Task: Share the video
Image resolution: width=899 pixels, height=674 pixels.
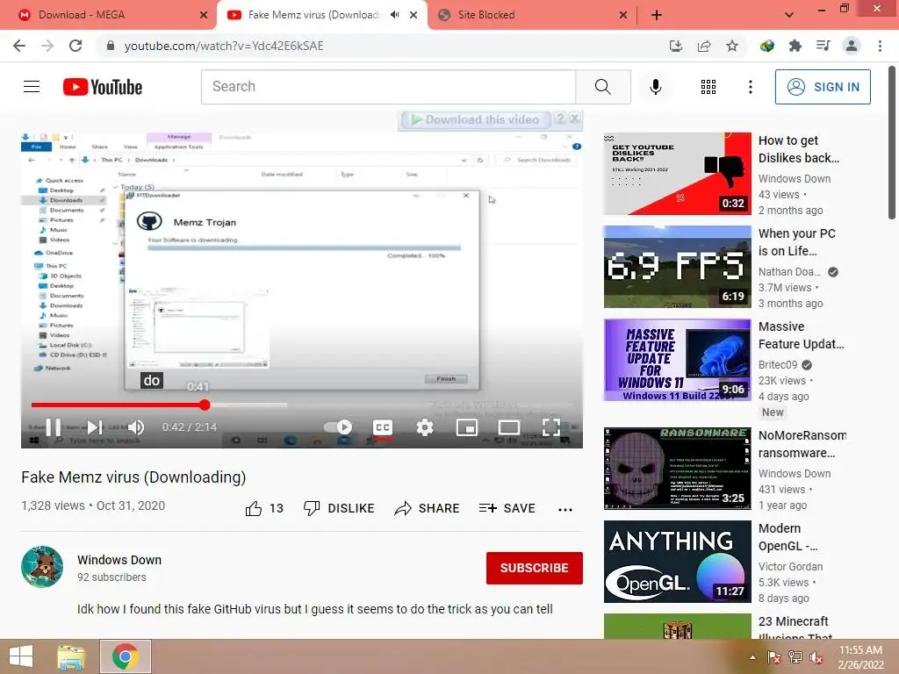Action: [x=428, y=508]
